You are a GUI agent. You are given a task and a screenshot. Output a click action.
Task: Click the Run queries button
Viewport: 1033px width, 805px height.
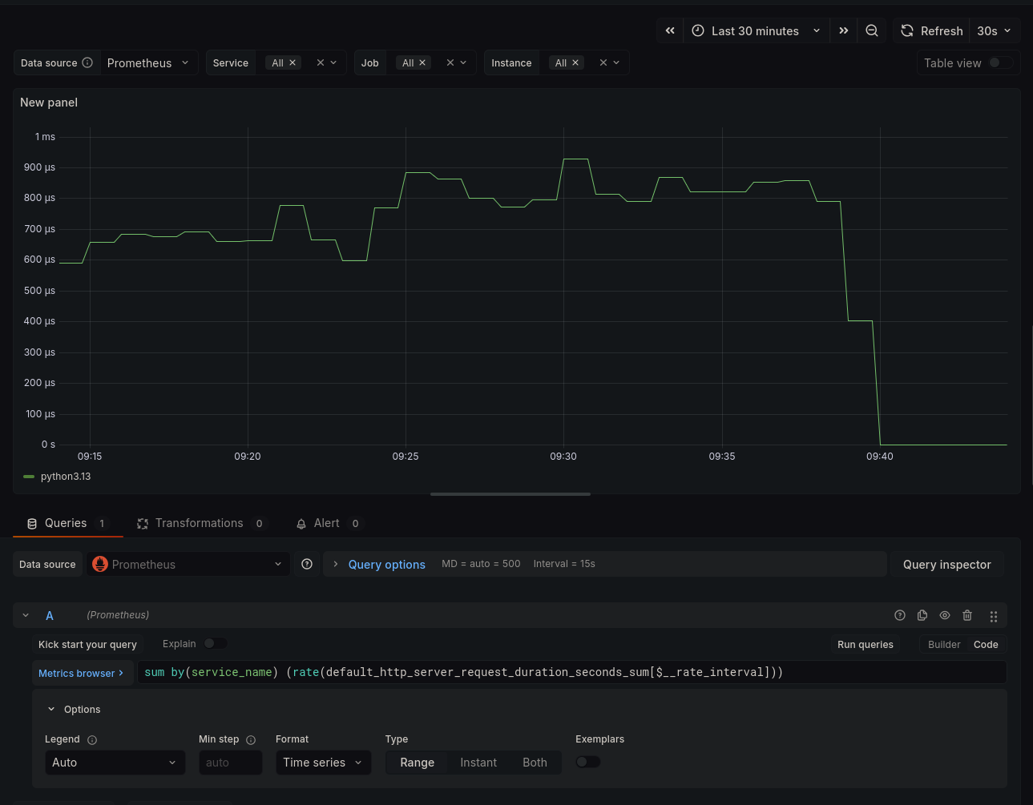(x=865, y=644)
